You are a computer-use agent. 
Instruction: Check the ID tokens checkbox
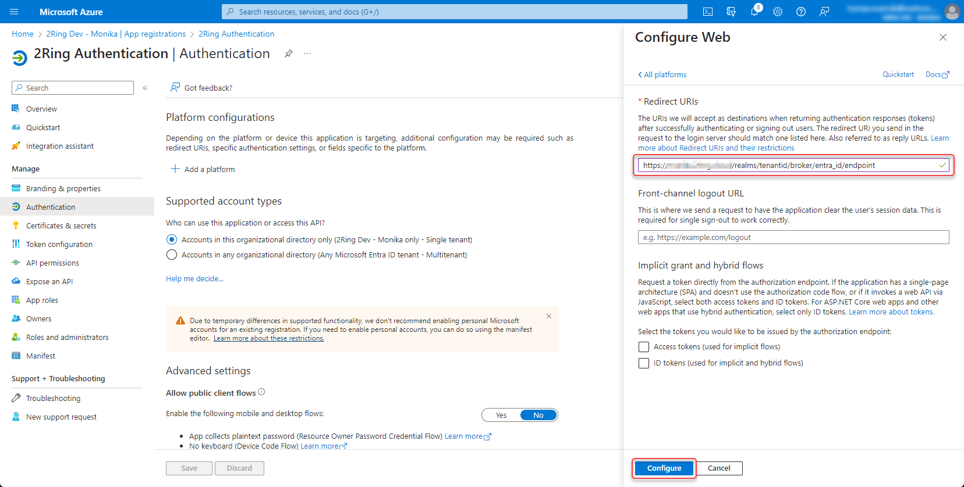tap(644, 363)
